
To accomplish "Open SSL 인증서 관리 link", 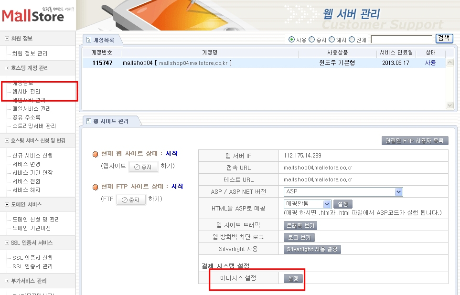I will [x=32, y=266].
